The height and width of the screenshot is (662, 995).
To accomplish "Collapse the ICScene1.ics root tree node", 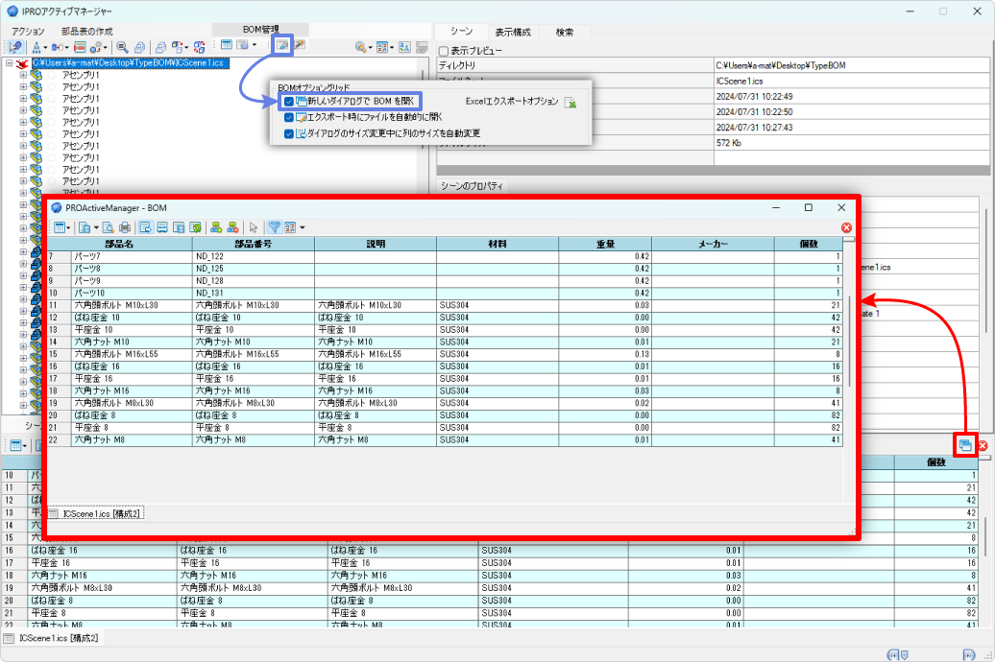I will [x=9, y=63].
